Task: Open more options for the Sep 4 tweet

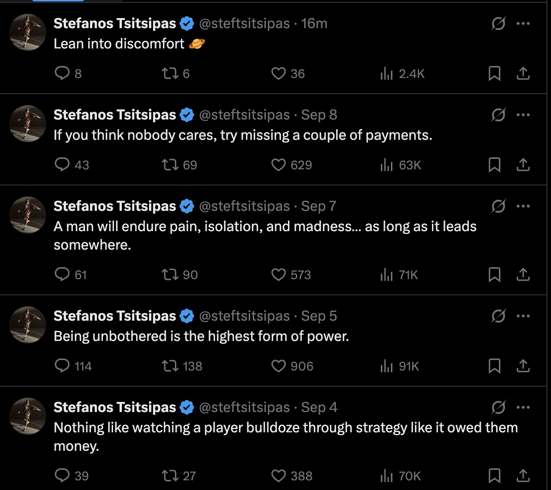Action: [523, 407]
